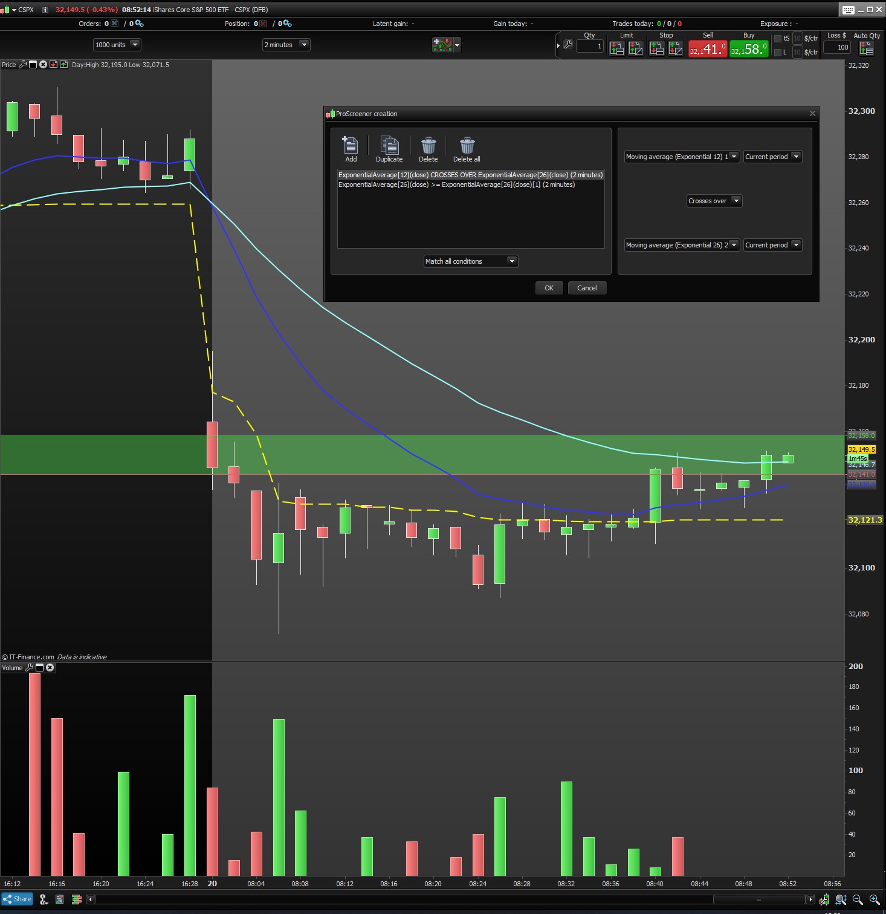Maximize the Volume panel window icon
The width and height of the screenshot is (886, 914).
(x=39, y=668)
